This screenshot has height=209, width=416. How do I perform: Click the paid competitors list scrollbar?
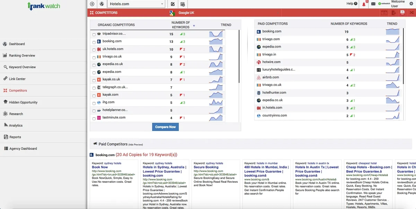[x=404, y=56]
